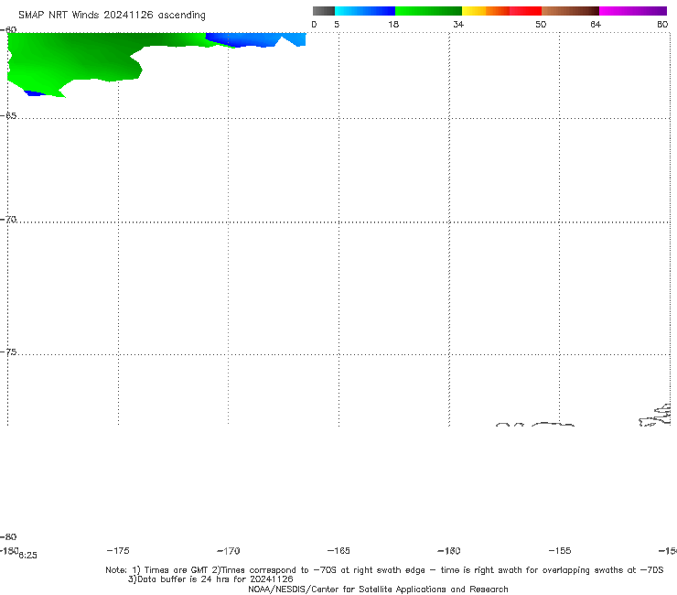Click the color bar label '18'
The image size is (677, 595).
tap(393, 25)
